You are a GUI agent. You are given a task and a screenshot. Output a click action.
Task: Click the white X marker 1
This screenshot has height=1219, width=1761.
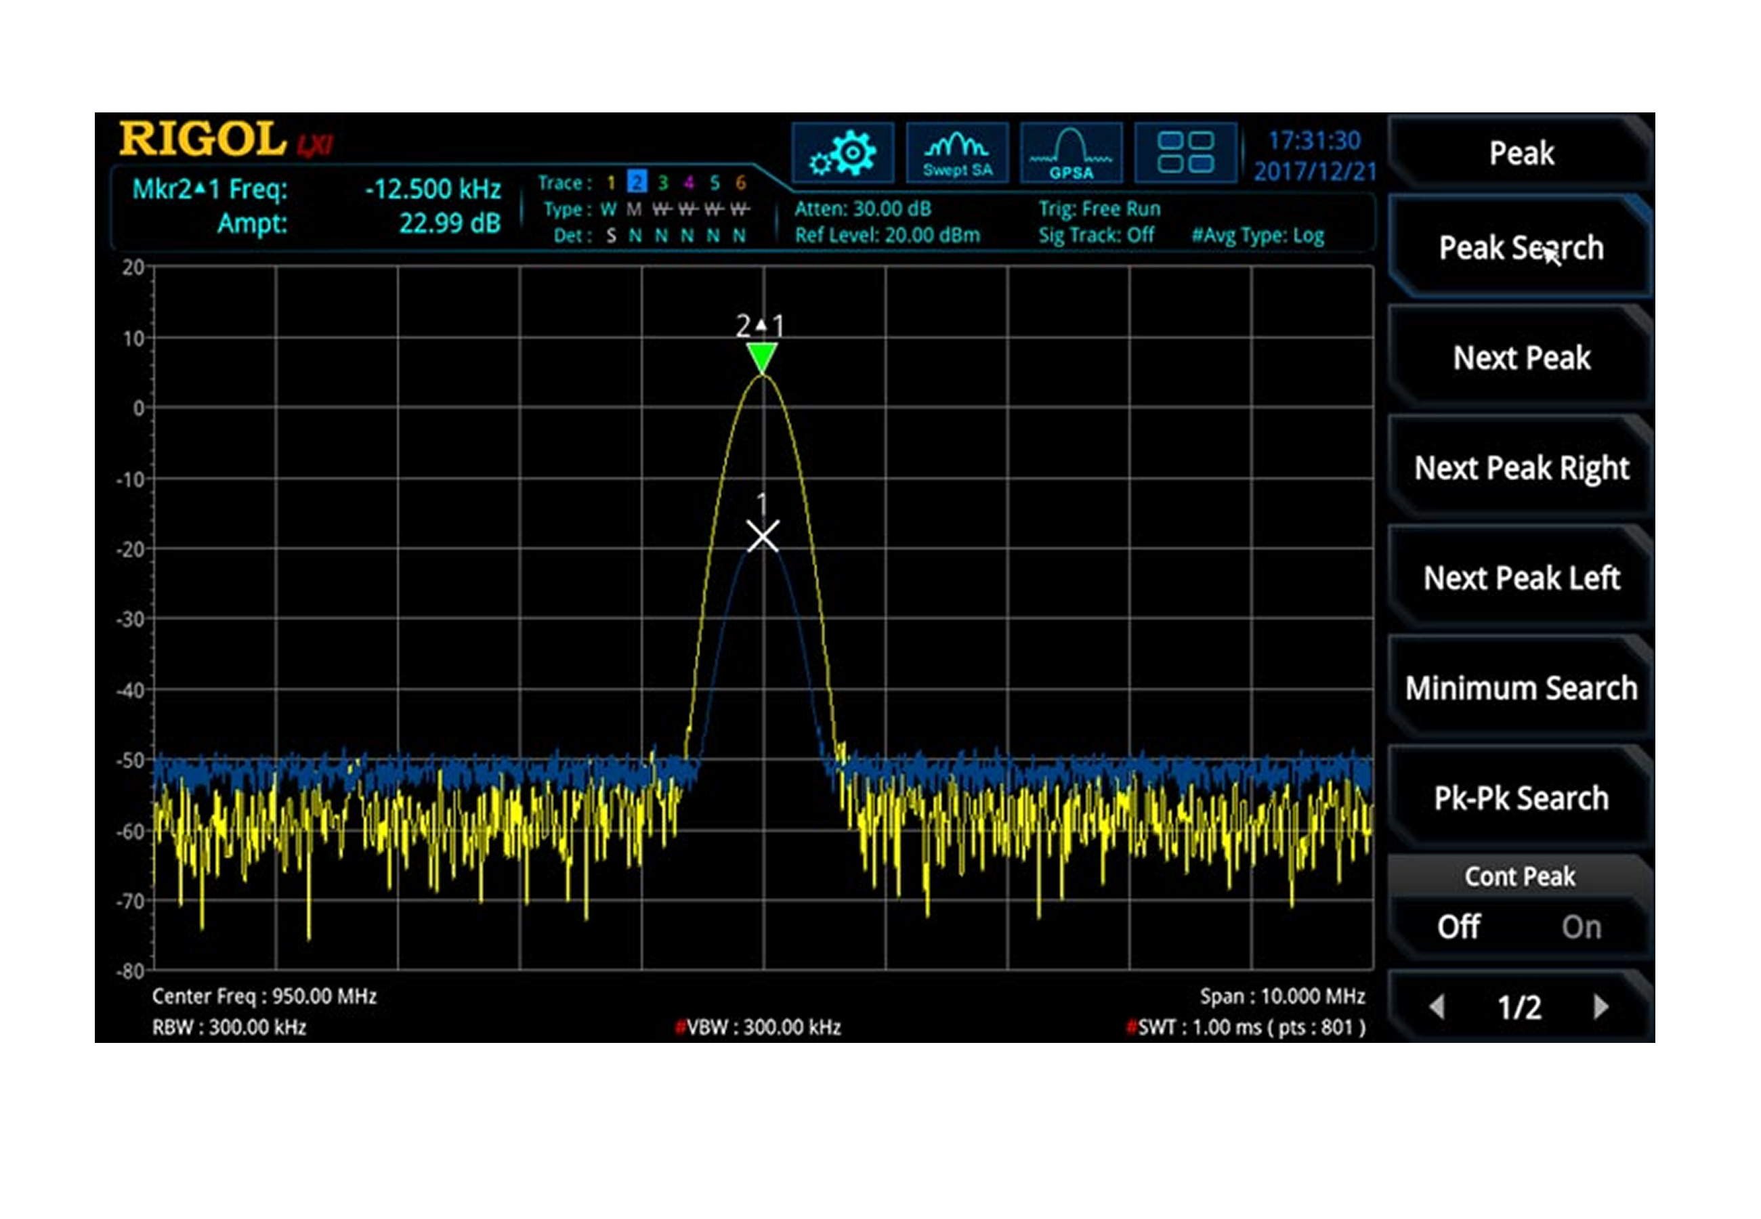pos(762,536)
